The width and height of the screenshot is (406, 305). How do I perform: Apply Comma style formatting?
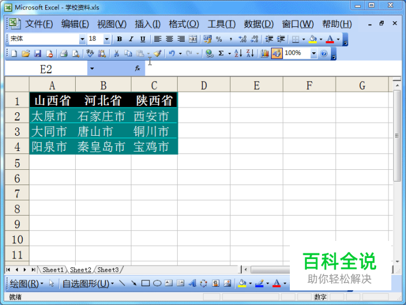(231, 39)
